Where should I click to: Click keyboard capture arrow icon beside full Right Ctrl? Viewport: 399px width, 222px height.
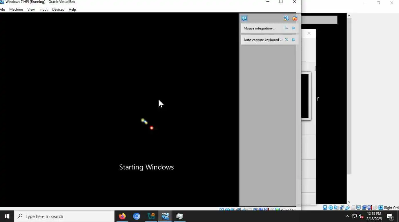381,208
